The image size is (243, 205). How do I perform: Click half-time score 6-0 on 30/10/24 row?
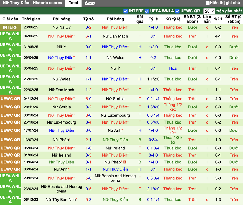(218, 115)
